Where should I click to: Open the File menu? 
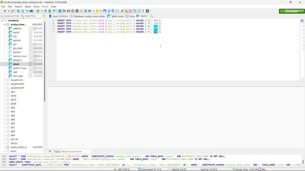pos(3,7)
